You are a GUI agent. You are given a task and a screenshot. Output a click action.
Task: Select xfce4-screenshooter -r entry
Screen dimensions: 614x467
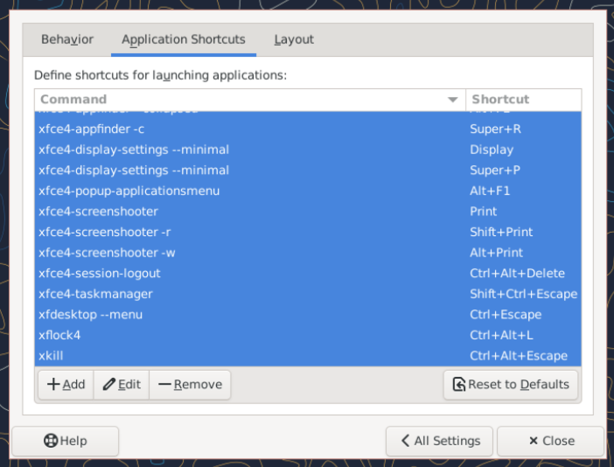pyautogui.click(x=105, y=232)
